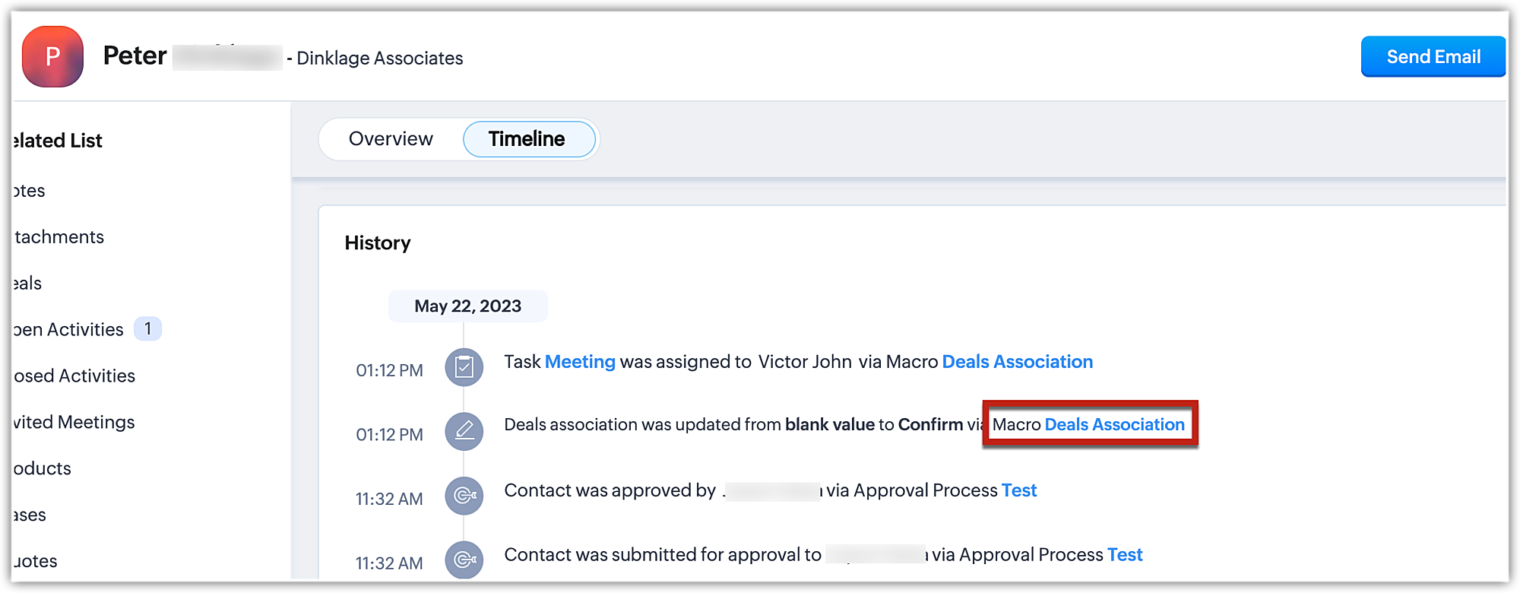Click the Open Activities count badge

[148, 329]
